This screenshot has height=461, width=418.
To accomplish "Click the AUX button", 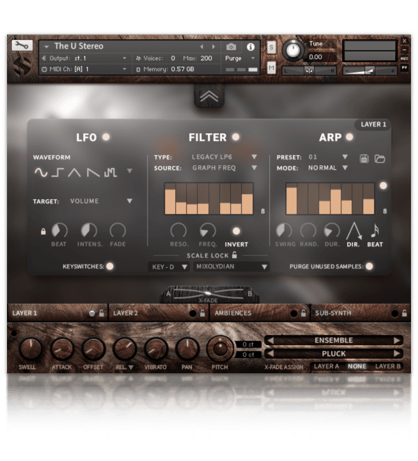I will pos(404,58).
